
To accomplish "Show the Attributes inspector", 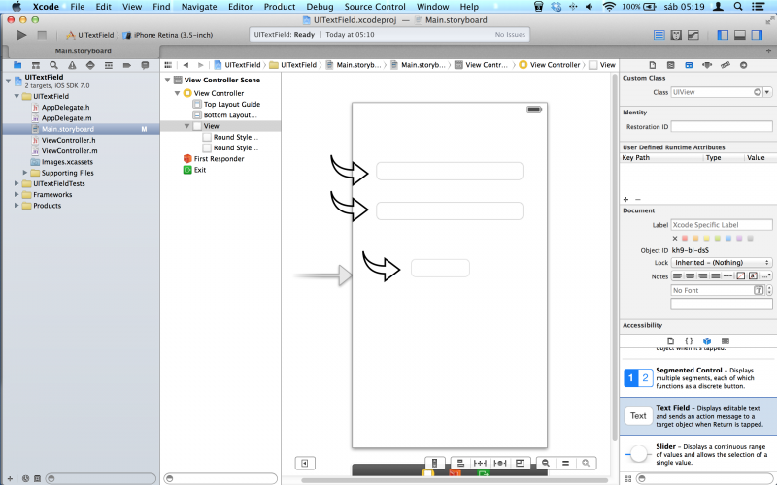I will tap(707, 65).
